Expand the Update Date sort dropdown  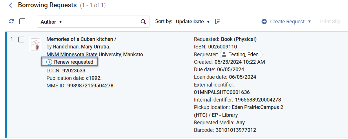(193, 22)
